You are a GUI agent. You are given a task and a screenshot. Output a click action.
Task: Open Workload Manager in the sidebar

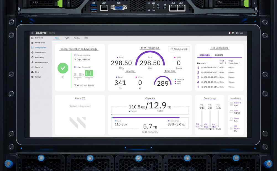point(32,62)
